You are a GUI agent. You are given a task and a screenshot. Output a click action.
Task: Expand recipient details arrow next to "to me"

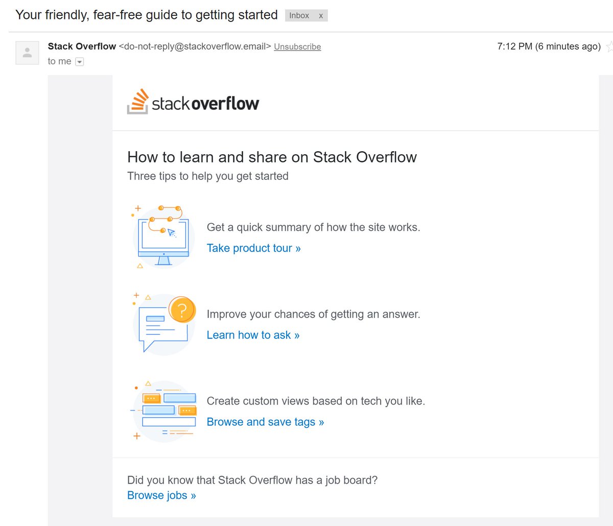point(79,62)
